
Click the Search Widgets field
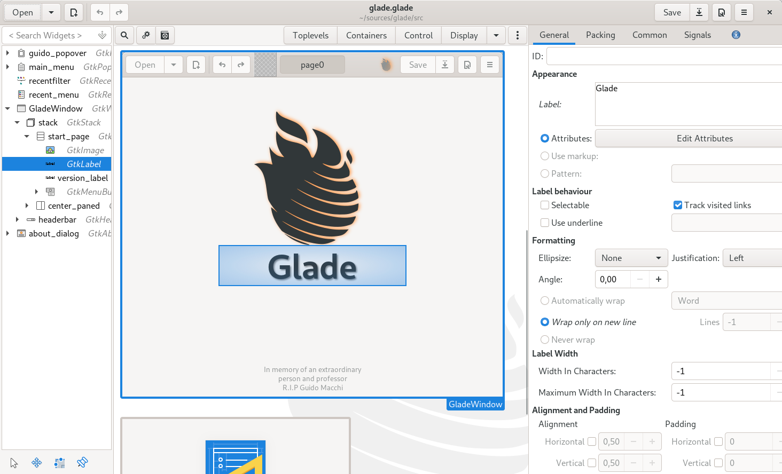coord(57,35)
